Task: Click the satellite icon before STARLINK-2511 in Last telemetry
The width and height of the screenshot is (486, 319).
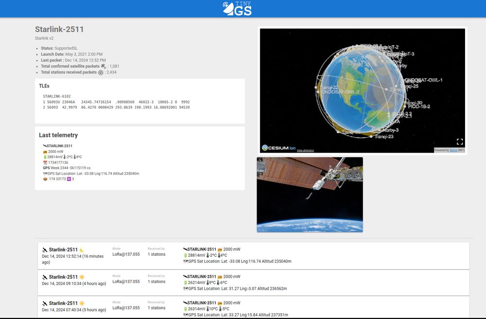Action: coord(45,146)
